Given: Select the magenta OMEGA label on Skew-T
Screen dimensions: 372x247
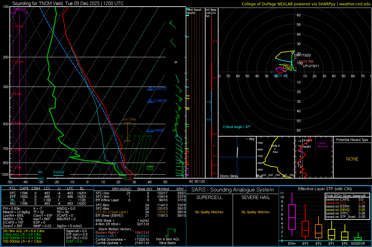Looking at the screenshot, I should (20, 9).
